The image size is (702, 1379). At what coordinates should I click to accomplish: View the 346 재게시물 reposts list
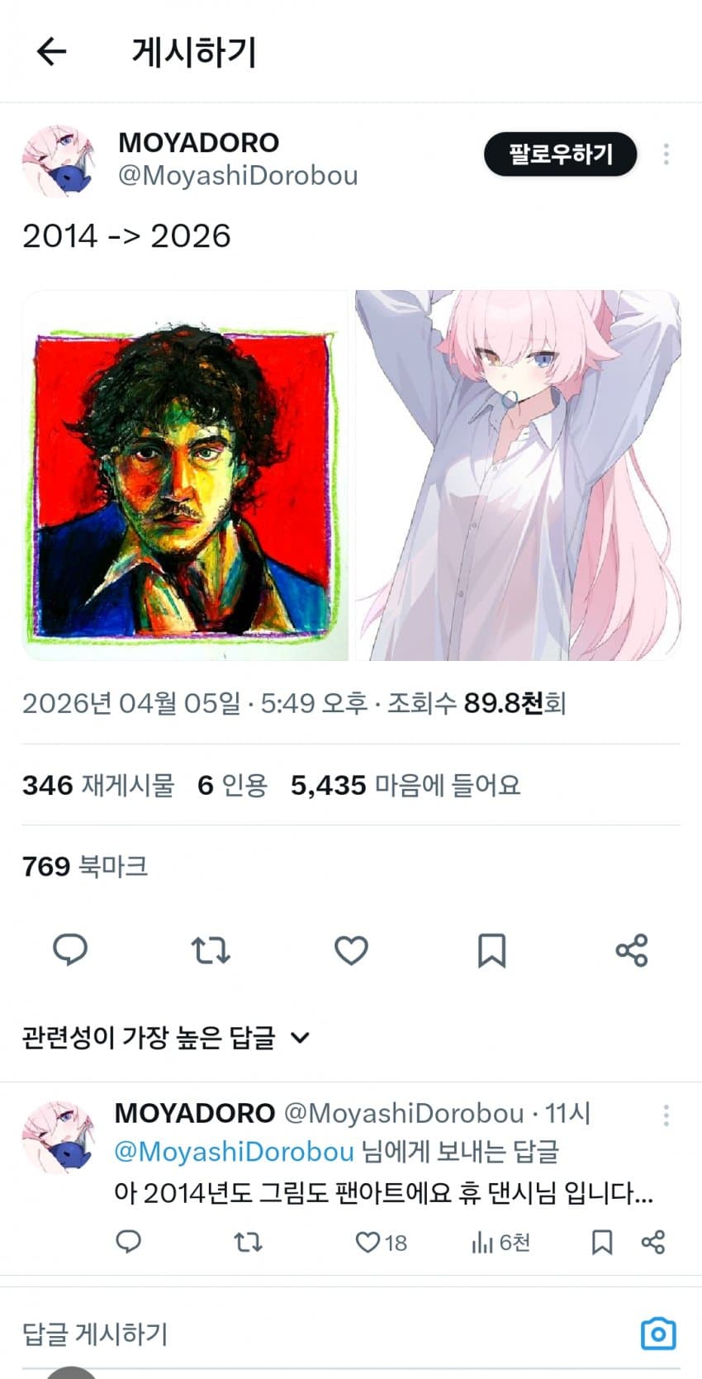[98, 785]
